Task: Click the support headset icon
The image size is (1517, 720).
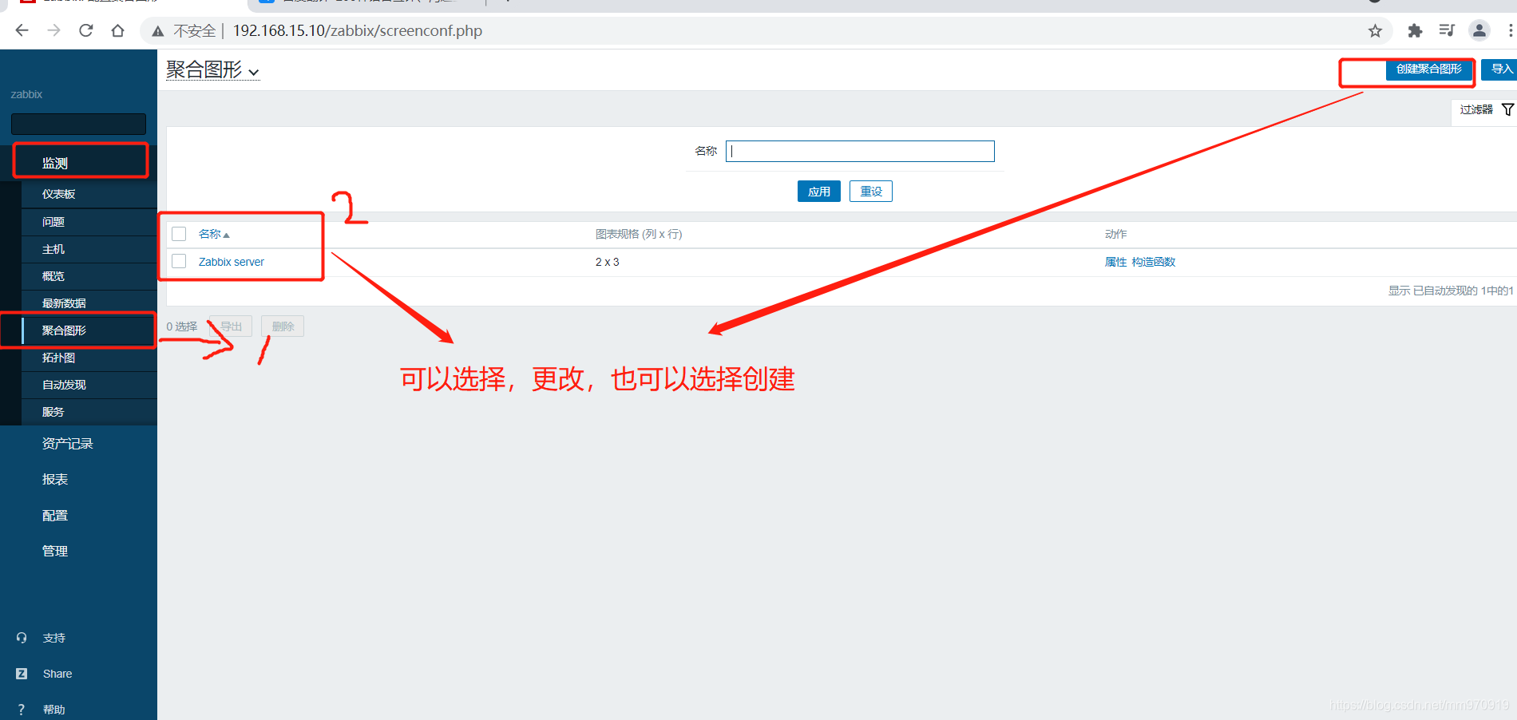Action: click(22, 638)
